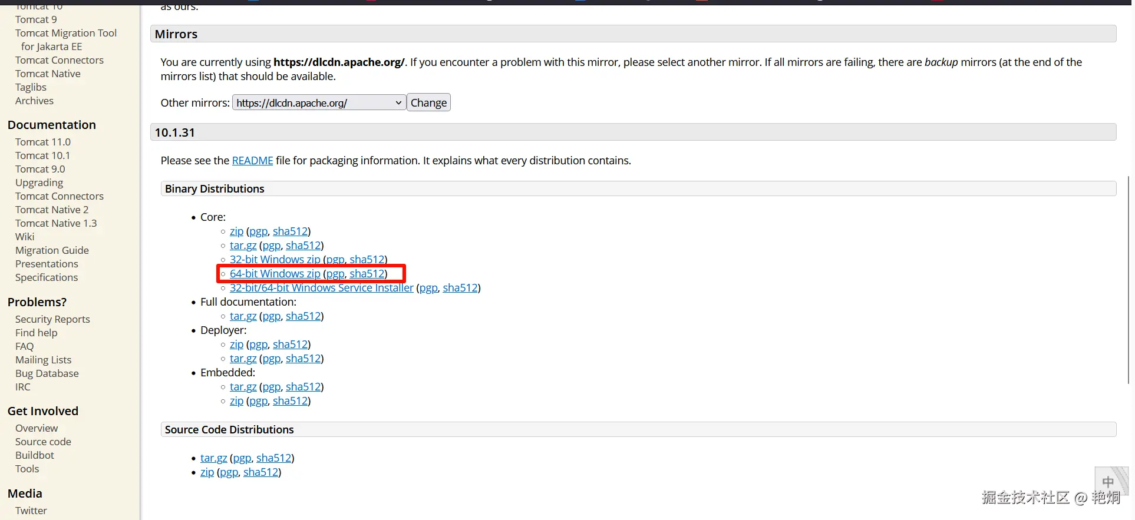This screenshot has height=520, width=1135.
Task: Open Tomcat 10.1 documentation
Action: (x=42, y=155)
